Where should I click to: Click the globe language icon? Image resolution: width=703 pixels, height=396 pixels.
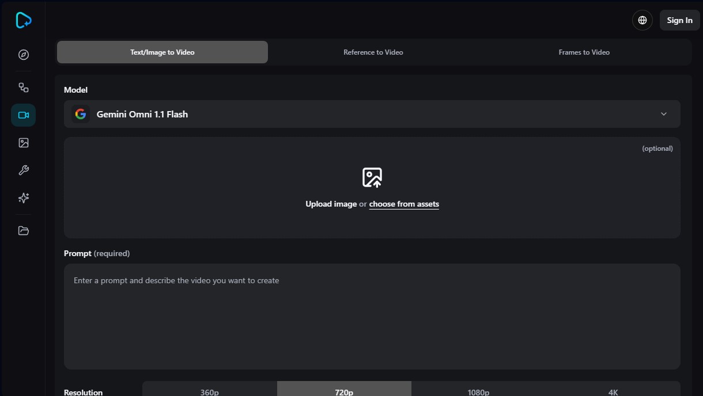pos(642,20)
